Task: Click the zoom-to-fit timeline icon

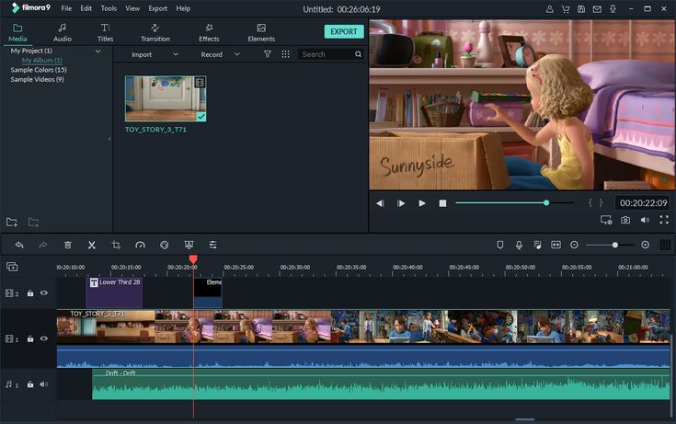Action: pos(556,245)
